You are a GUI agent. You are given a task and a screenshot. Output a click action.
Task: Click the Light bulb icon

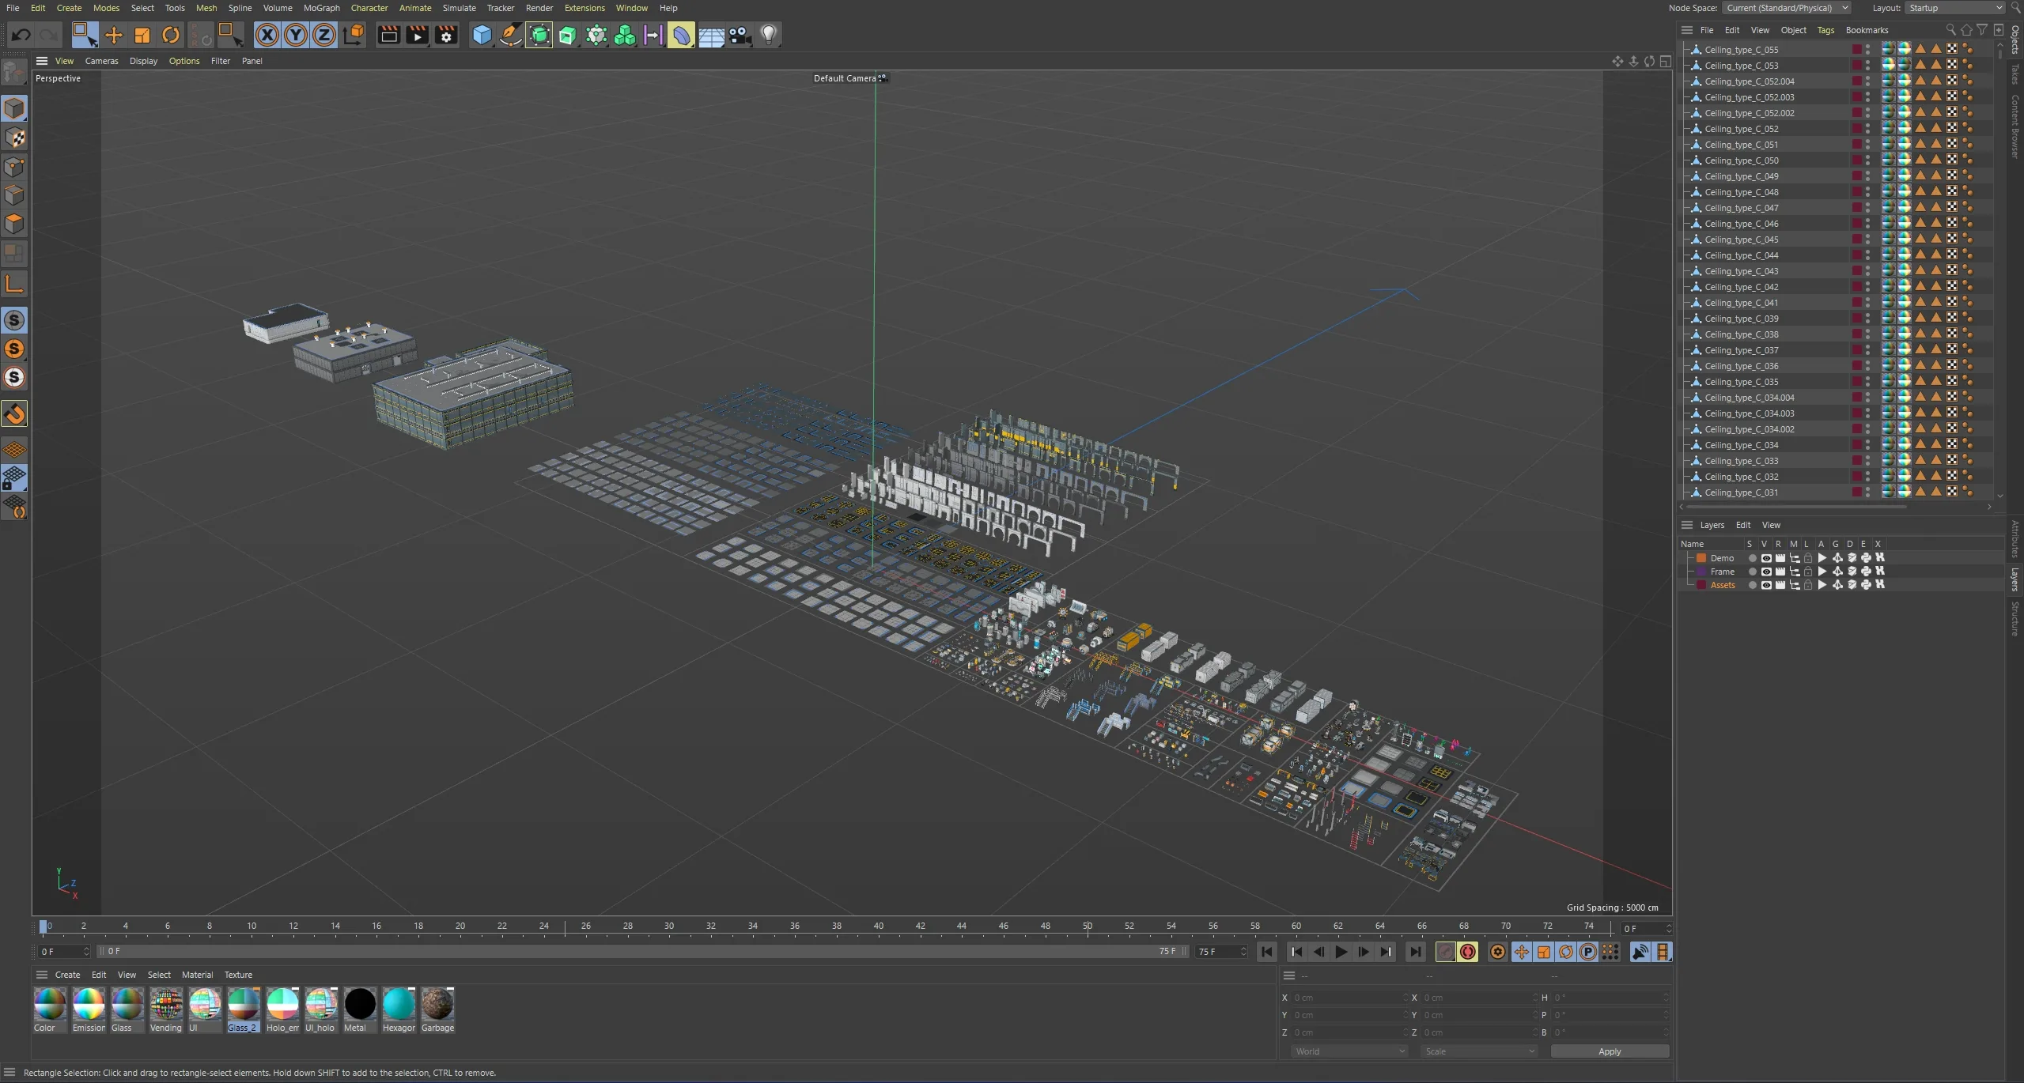tap(769, 35)
